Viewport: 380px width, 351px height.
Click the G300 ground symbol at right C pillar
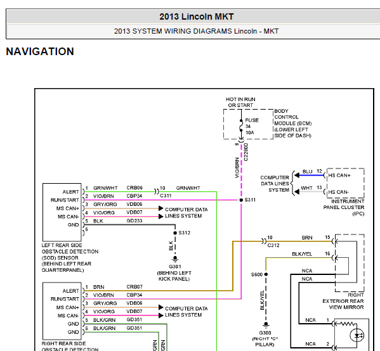pyautogui.click(x=266, y=324)
